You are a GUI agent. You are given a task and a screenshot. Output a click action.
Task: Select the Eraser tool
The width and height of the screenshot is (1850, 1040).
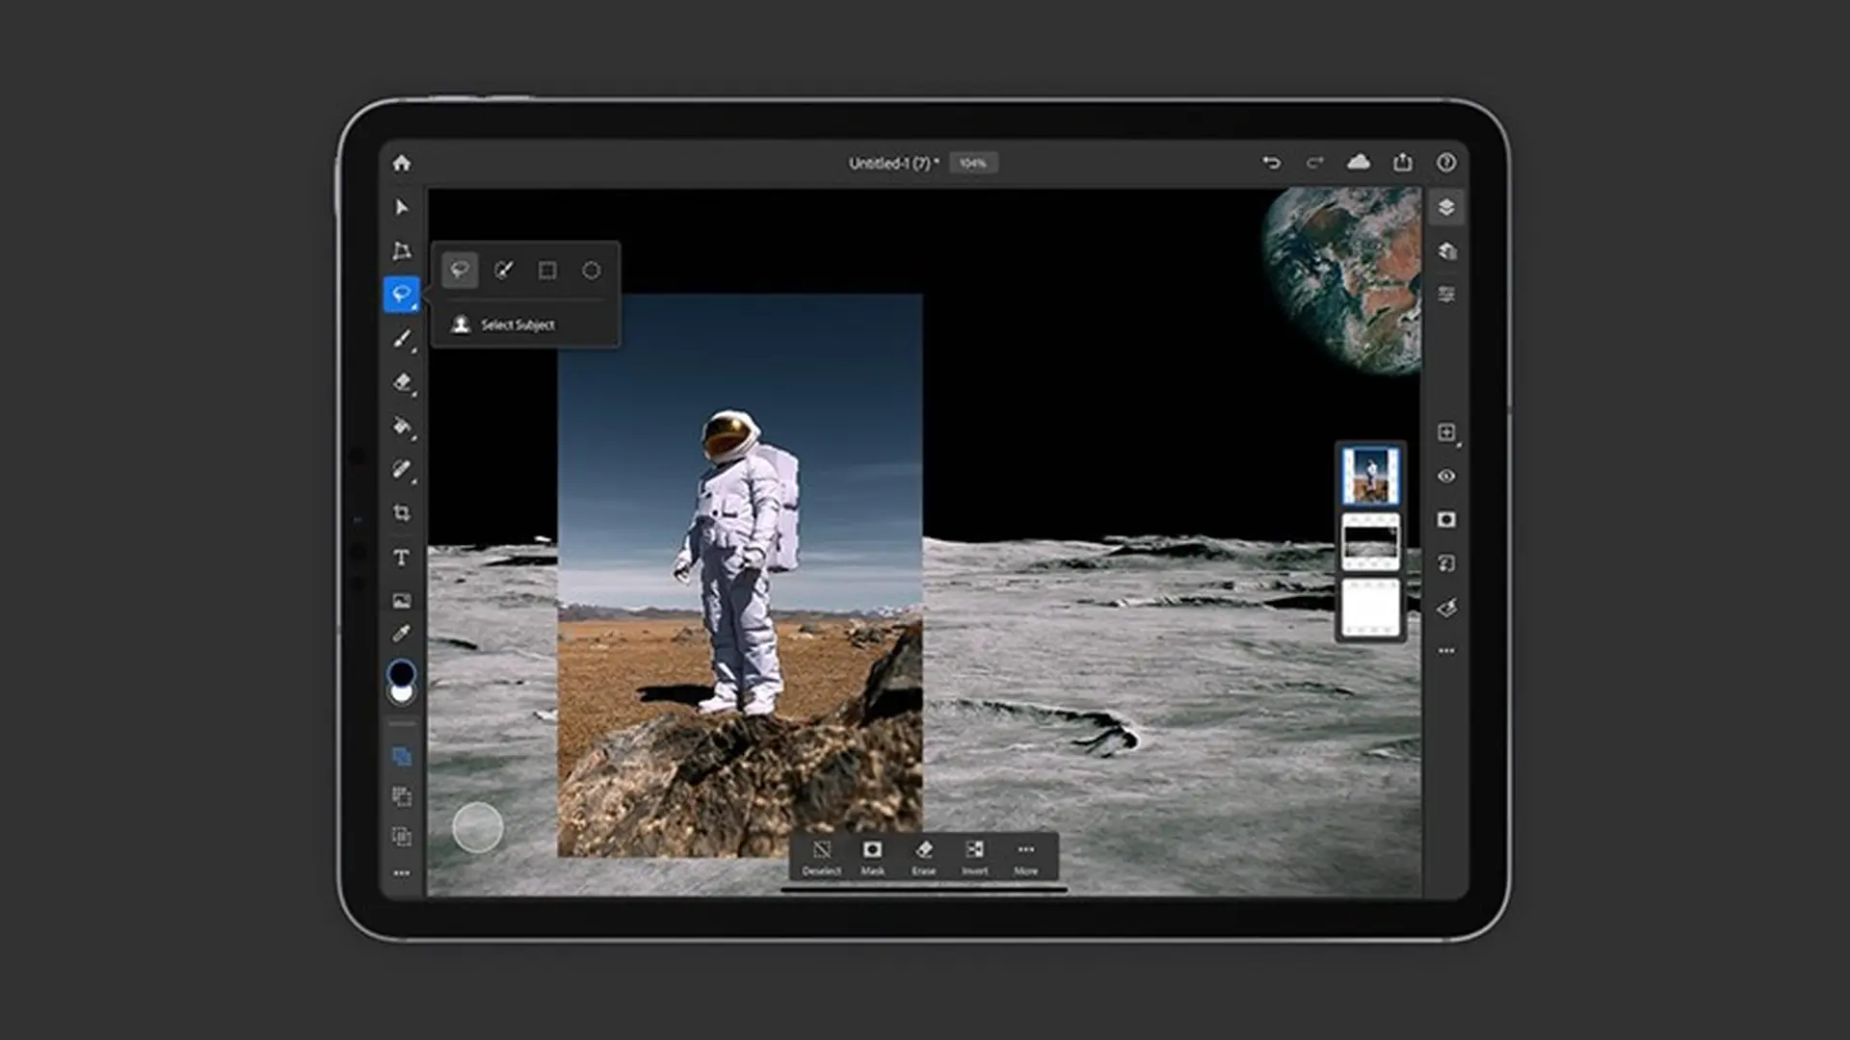point(403,381)
